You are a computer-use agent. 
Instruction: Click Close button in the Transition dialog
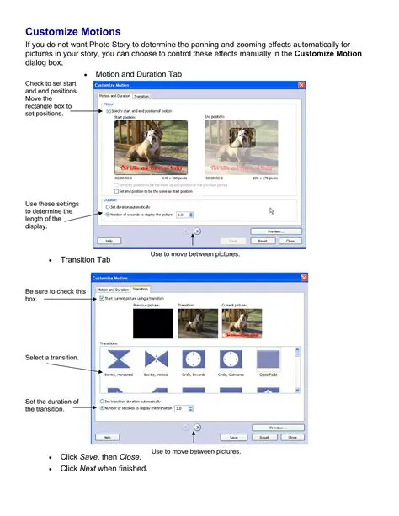coord(292,438)
